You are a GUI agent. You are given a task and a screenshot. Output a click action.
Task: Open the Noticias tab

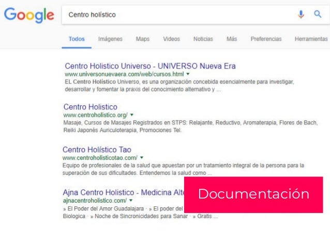click(x=203, y=39)
